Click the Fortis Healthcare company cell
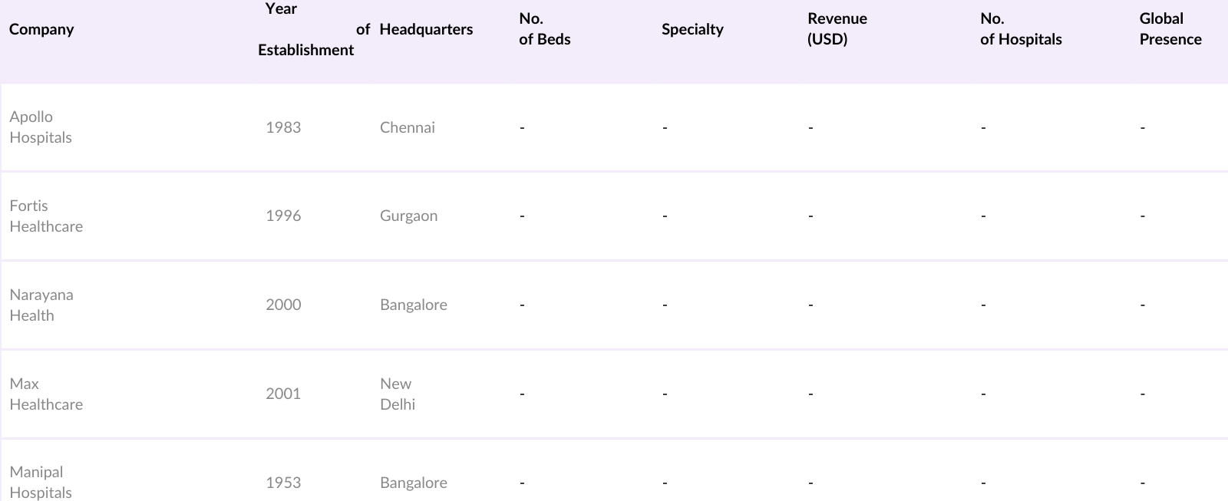 pyautogui.click(x=46, y=216)
